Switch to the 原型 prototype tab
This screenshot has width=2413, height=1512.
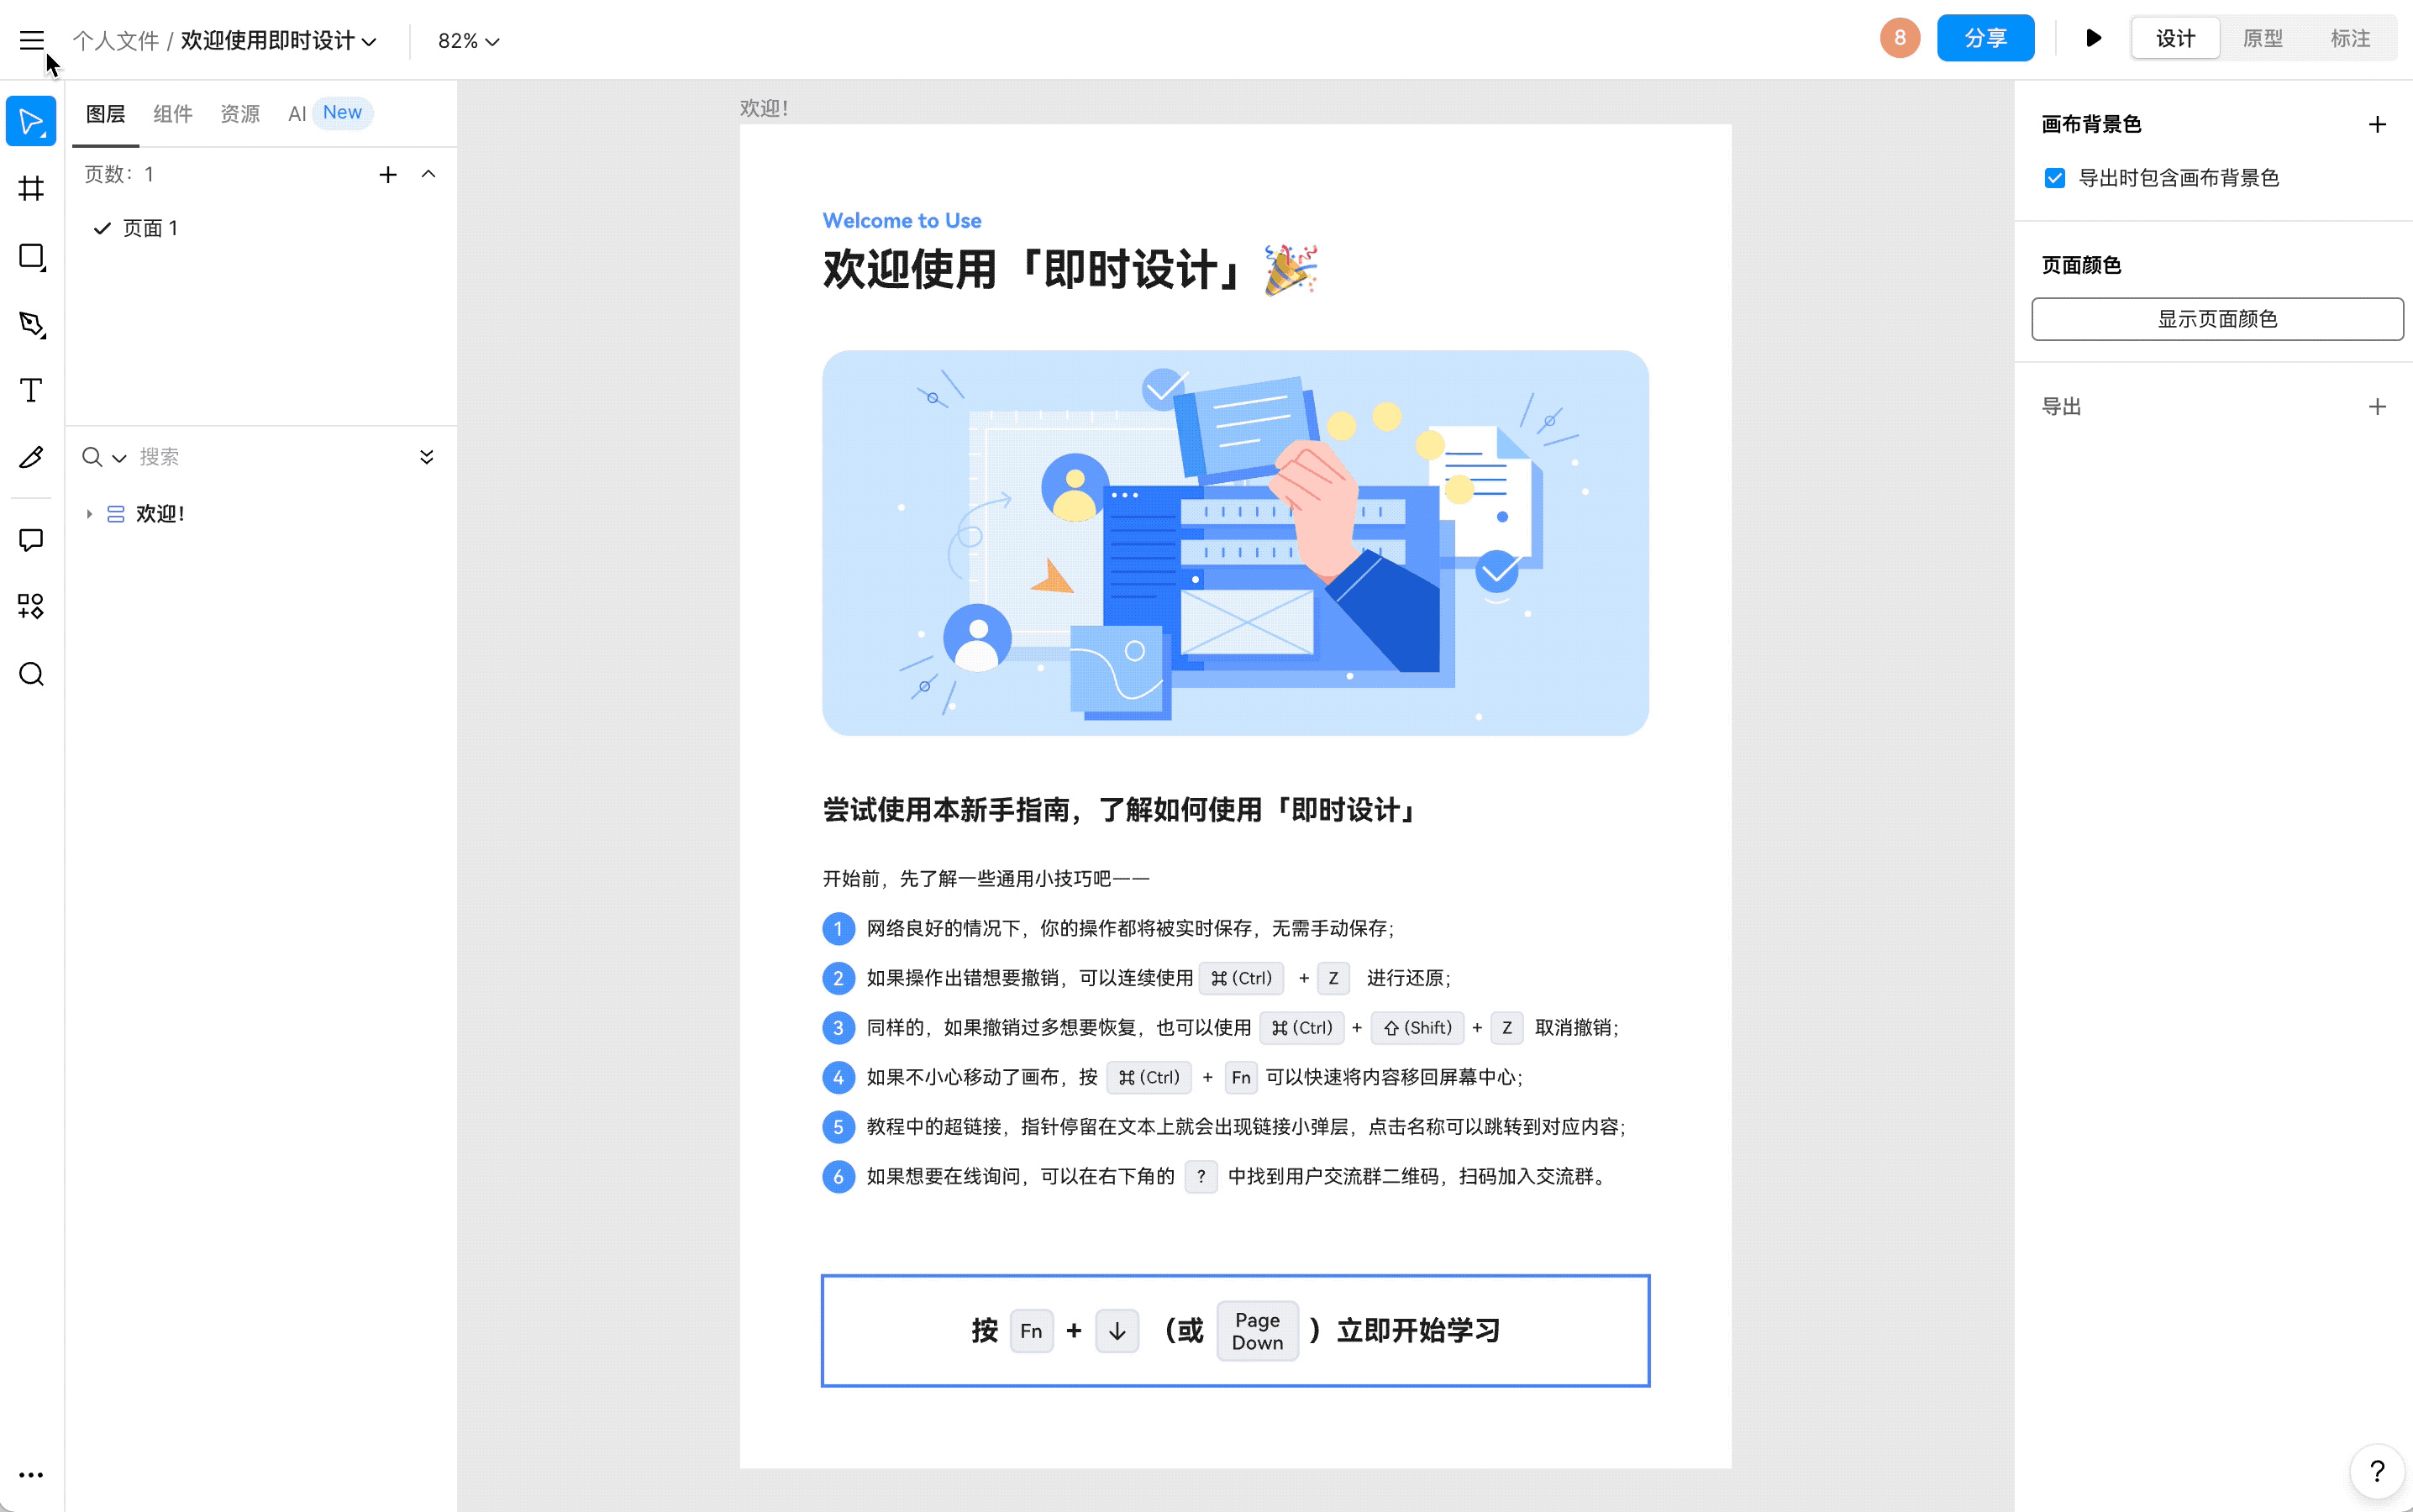point(2262,39)
